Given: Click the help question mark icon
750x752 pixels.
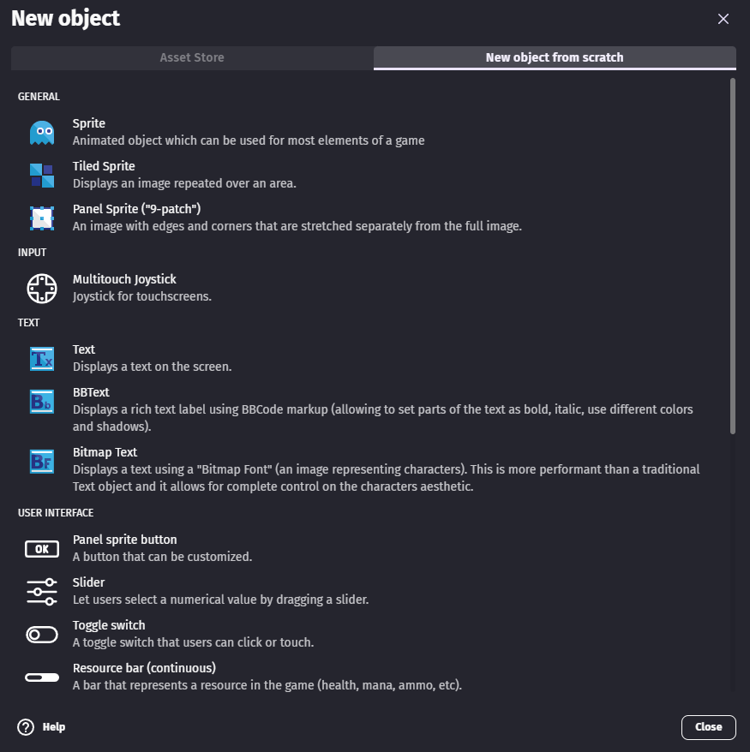Looking at the screenshot, I should 26,727.
